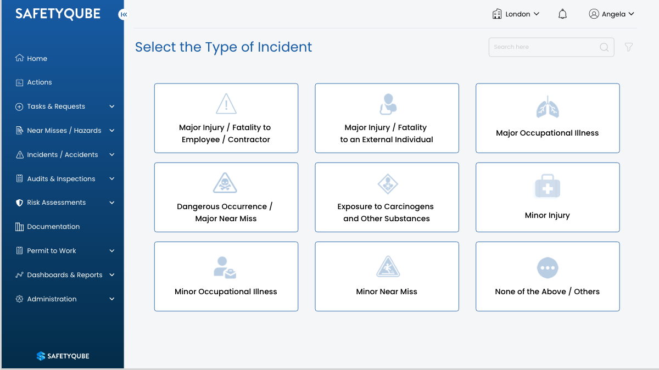Select Major Injury / Fatality to Employee / Contractor

click(226, 118)
